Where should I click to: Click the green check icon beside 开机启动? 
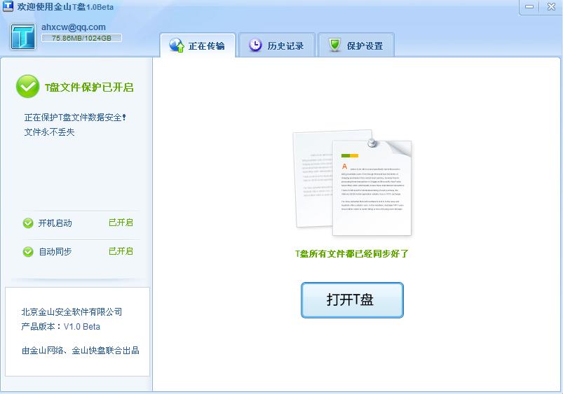28,223
